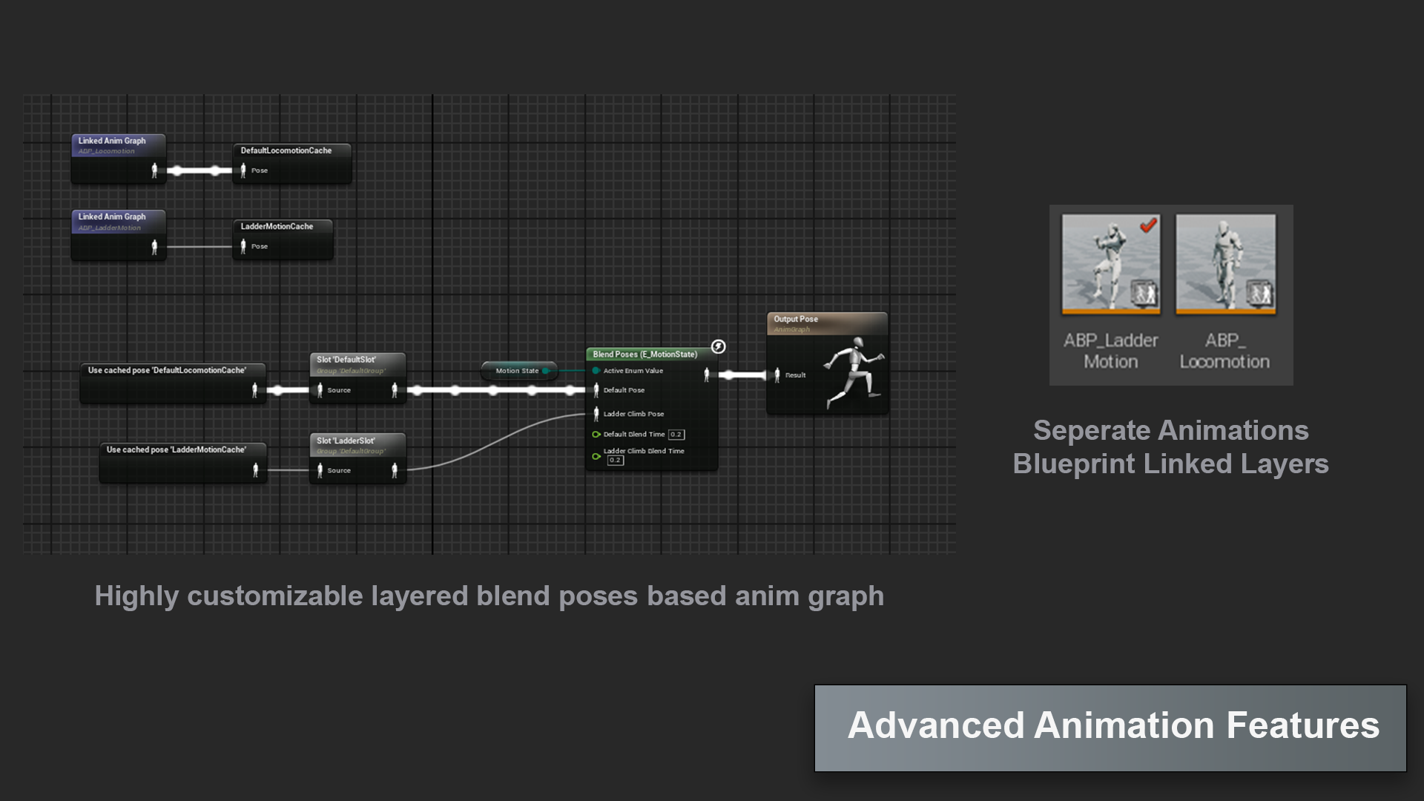Click the Ladder Climb Blend Time green pin
Screen dimensions: 1424x801
(x=596, y=456)
